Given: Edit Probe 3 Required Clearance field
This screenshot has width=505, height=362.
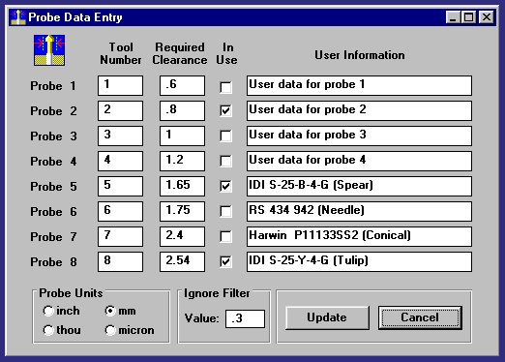Looking at the screenshot, I should point(182,136).
